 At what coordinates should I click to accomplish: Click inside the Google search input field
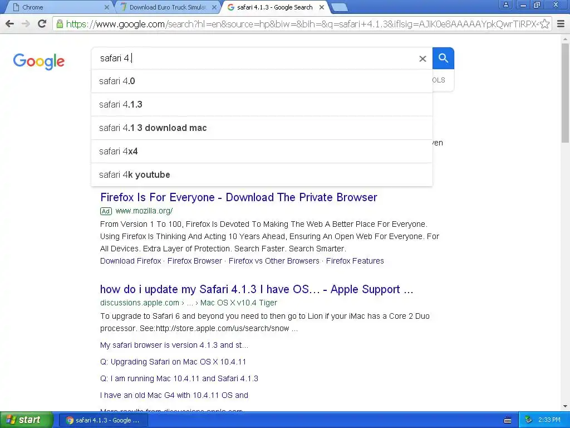[254, 58]
